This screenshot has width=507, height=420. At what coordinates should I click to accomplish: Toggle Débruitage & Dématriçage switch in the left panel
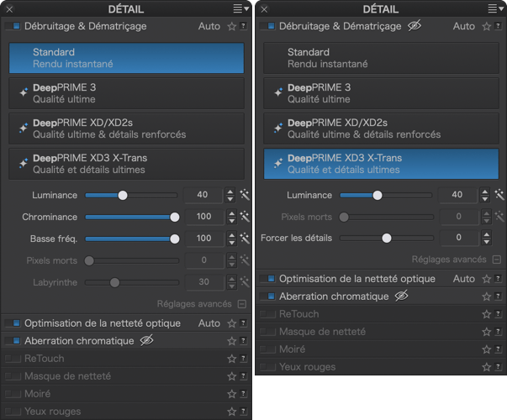(x=13, y=26)
